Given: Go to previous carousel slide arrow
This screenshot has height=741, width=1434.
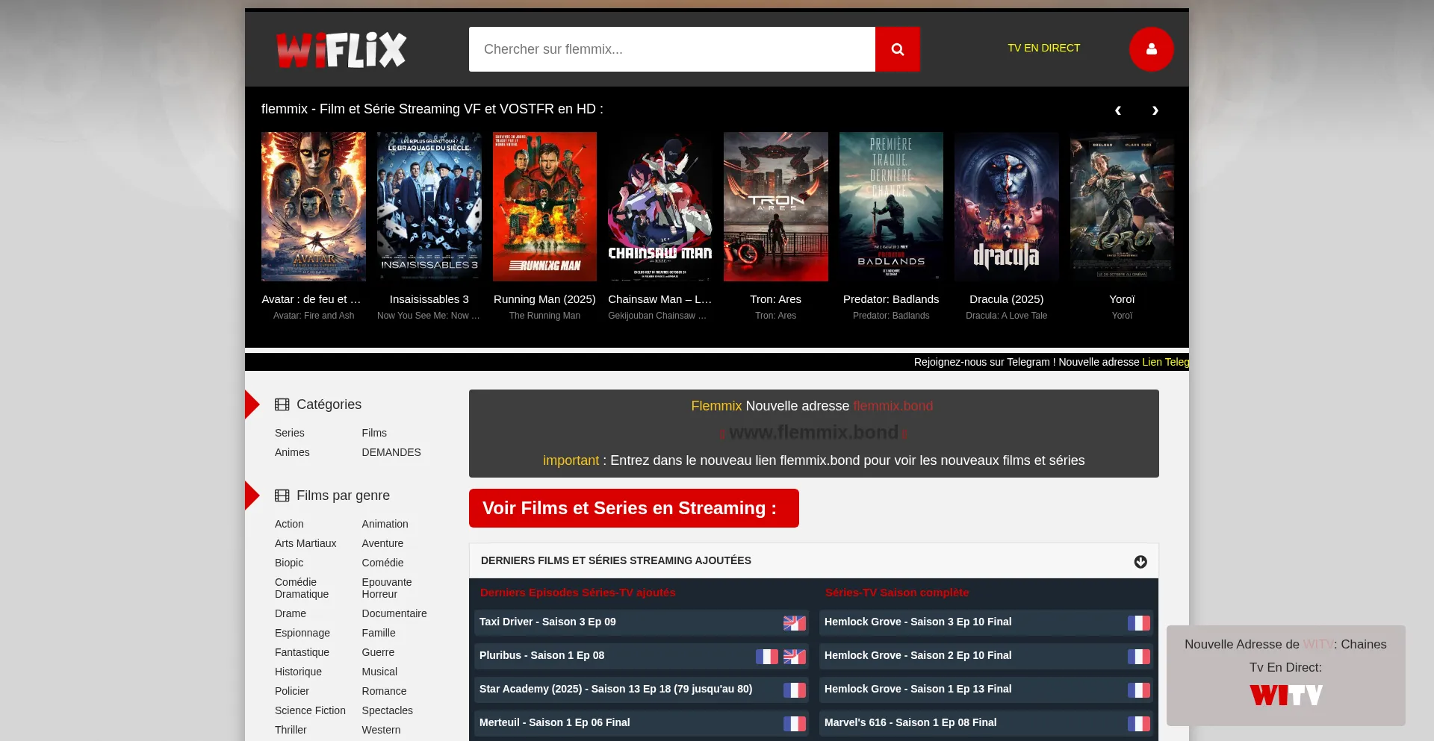Looking at the screenshot, I should [x=1118, y=110].
